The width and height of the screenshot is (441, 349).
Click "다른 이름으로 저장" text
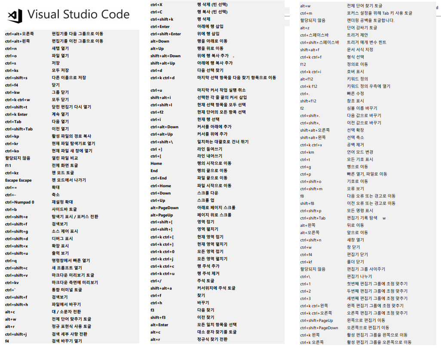coord(69,77)
